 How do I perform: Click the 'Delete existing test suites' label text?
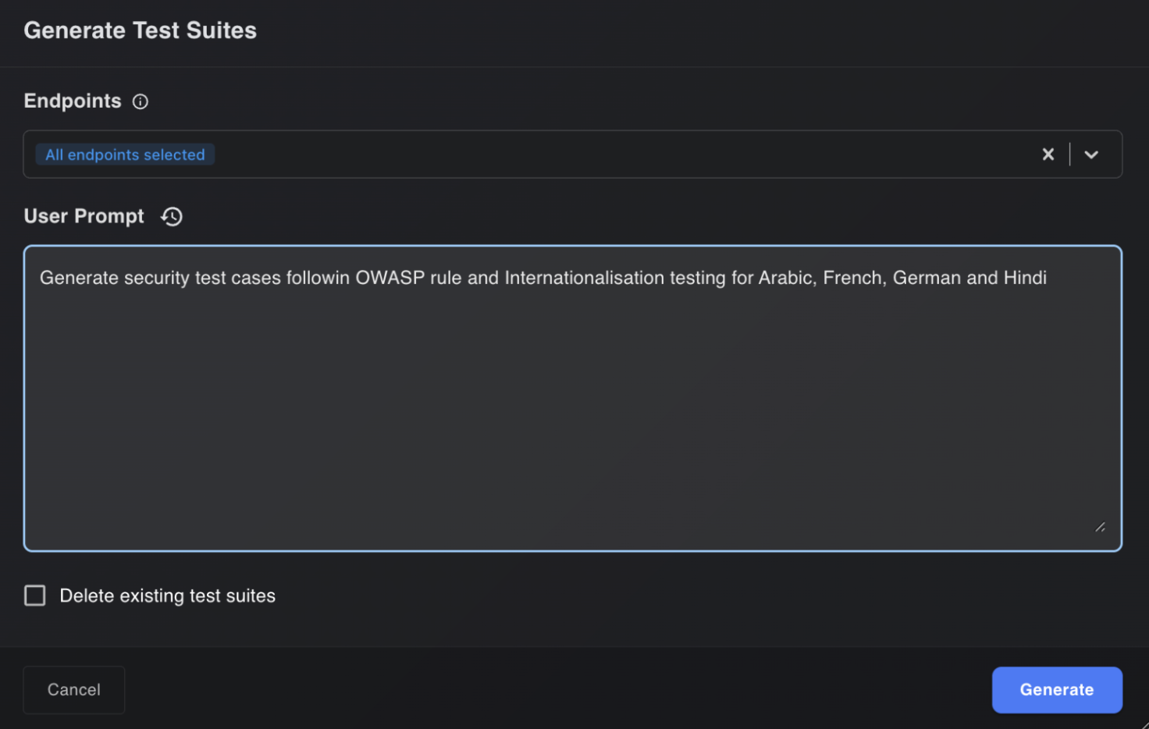(167, 596)
